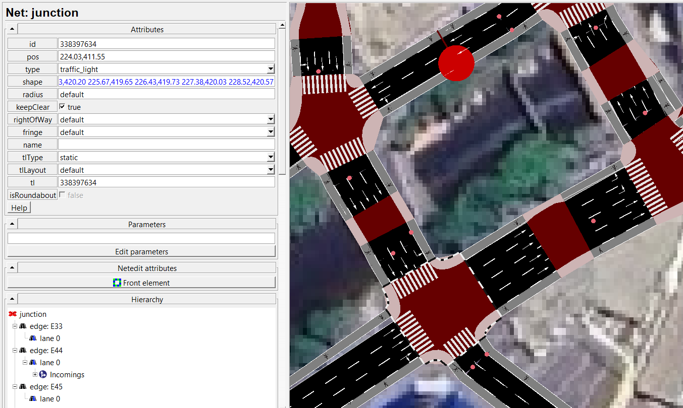Click the lane 0 icon under E45
Screen dimensions: 683x408
pyautogui.click(x=33, y=399)
